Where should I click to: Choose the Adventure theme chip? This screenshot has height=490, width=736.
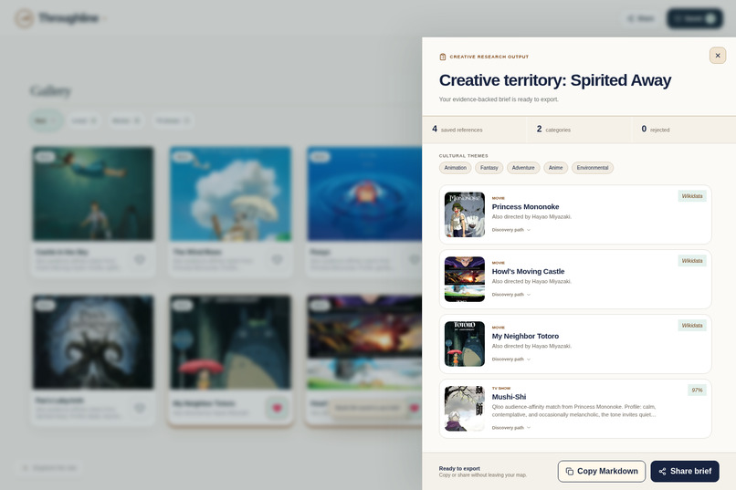pos(523,168)
